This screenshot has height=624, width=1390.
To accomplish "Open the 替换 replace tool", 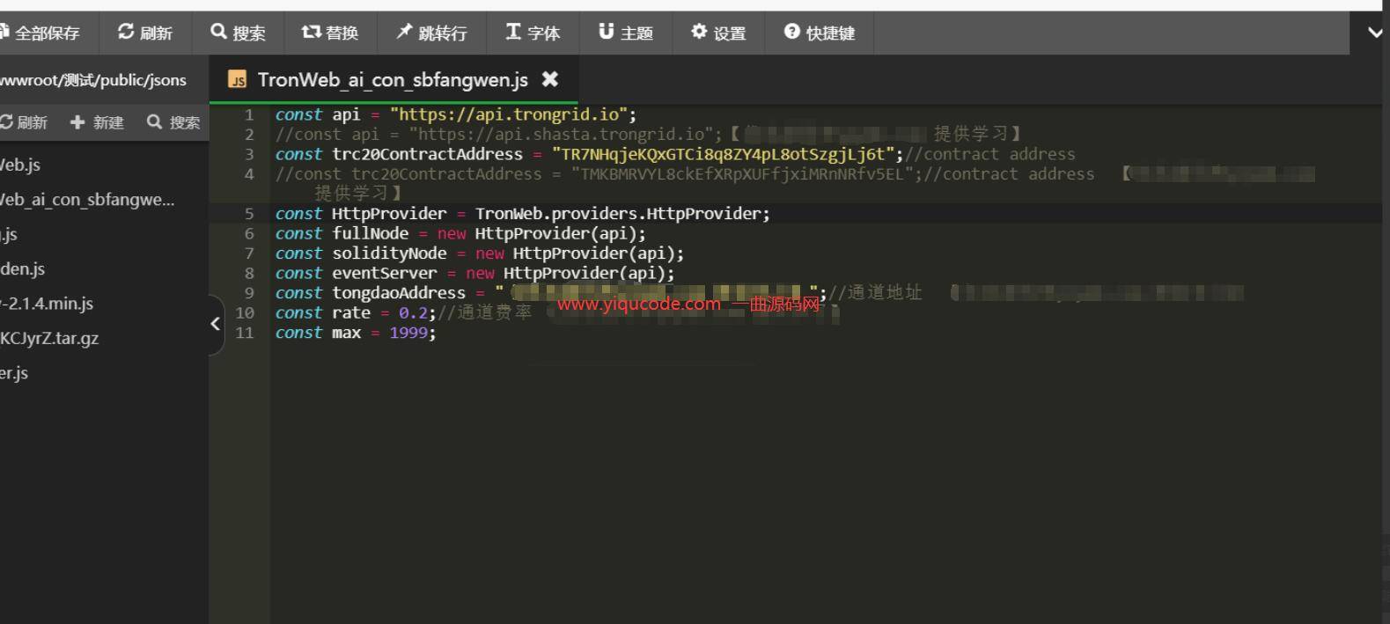I will coord(329,33).
